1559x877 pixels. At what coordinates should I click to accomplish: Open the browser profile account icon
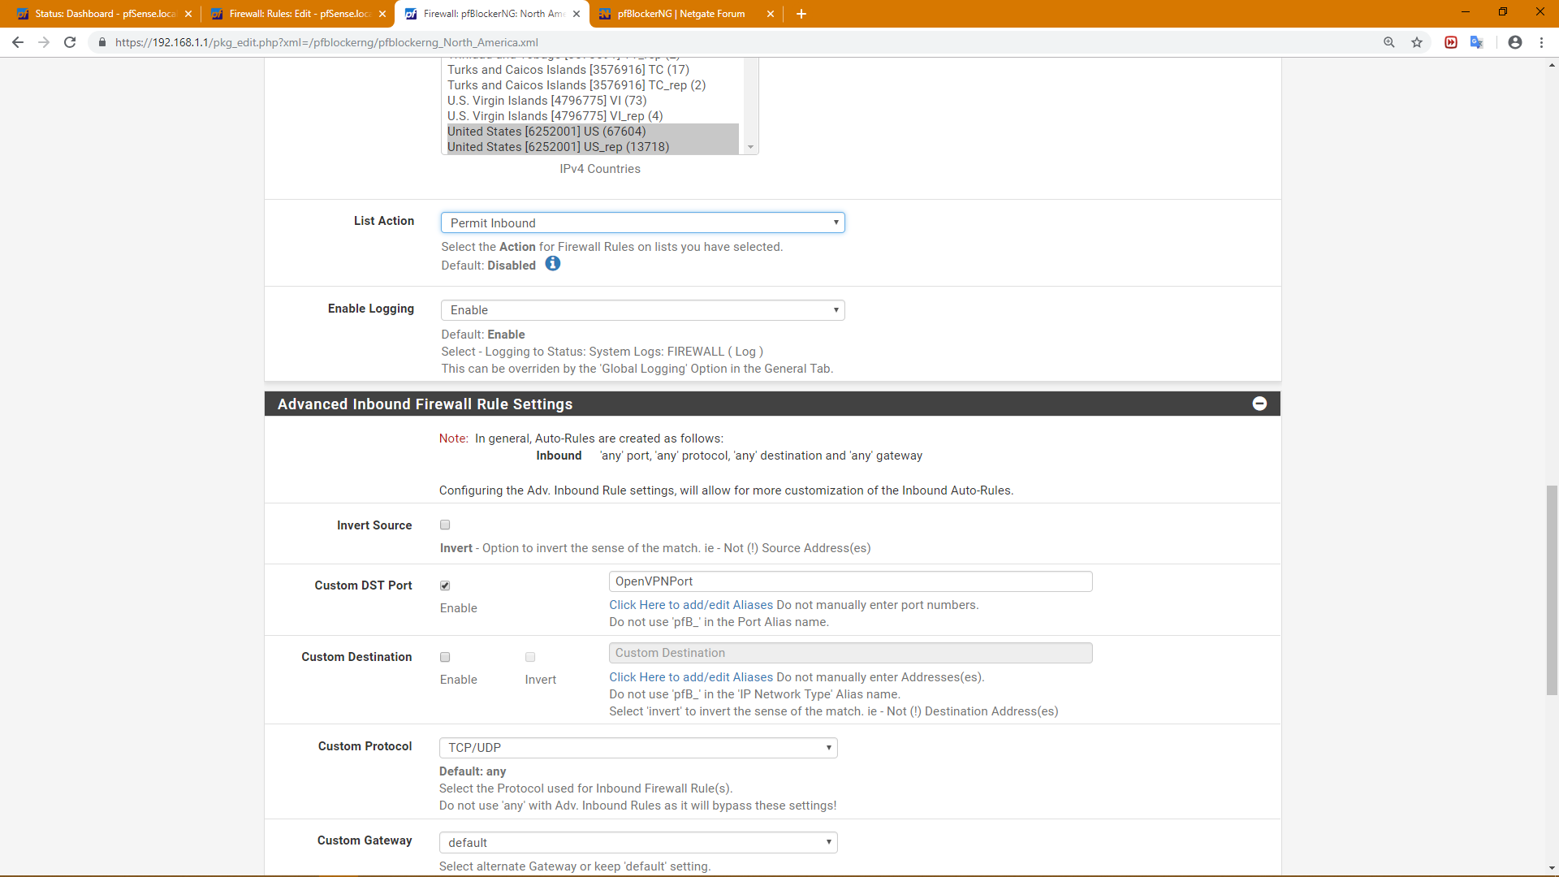[1514, 42]
